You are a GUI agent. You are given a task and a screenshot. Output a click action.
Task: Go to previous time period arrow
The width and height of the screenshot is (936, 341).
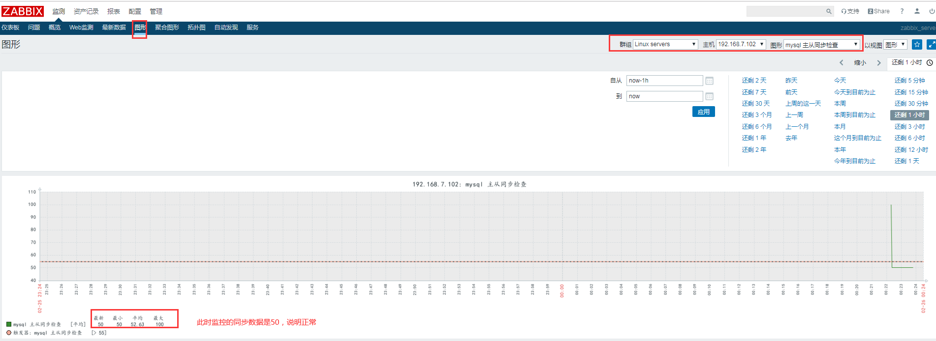coord(842,62)
